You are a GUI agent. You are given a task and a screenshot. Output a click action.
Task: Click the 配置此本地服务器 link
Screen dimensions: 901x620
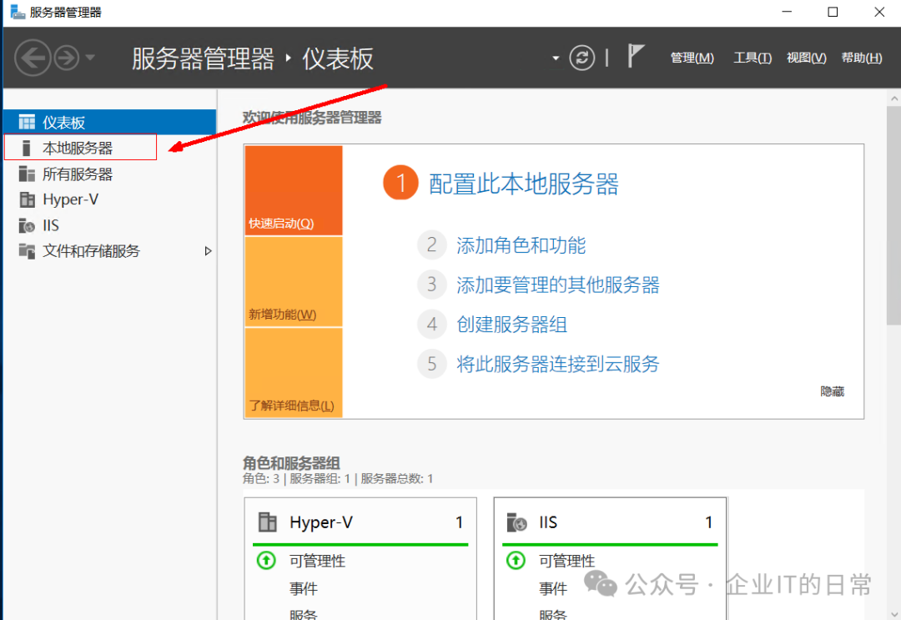tap(523, 184)
